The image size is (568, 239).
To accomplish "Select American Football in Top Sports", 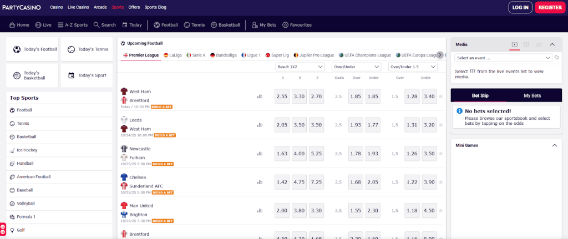I will (59, 177).
